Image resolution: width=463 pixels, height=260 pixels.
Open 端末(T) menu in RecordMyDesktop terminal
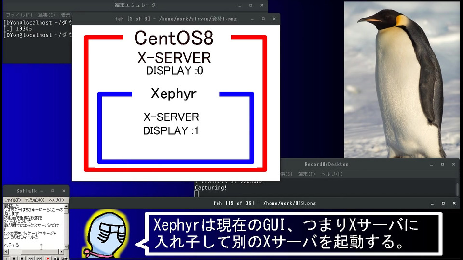307,174
